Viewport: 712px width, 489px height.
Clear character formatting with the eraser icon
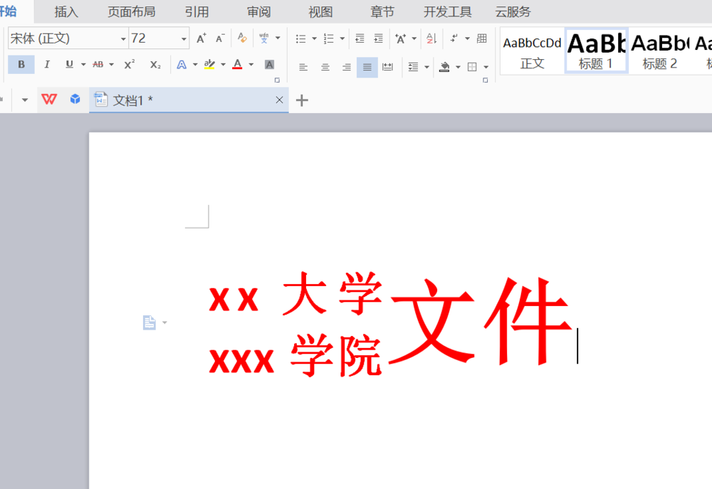tap(242, 37)
